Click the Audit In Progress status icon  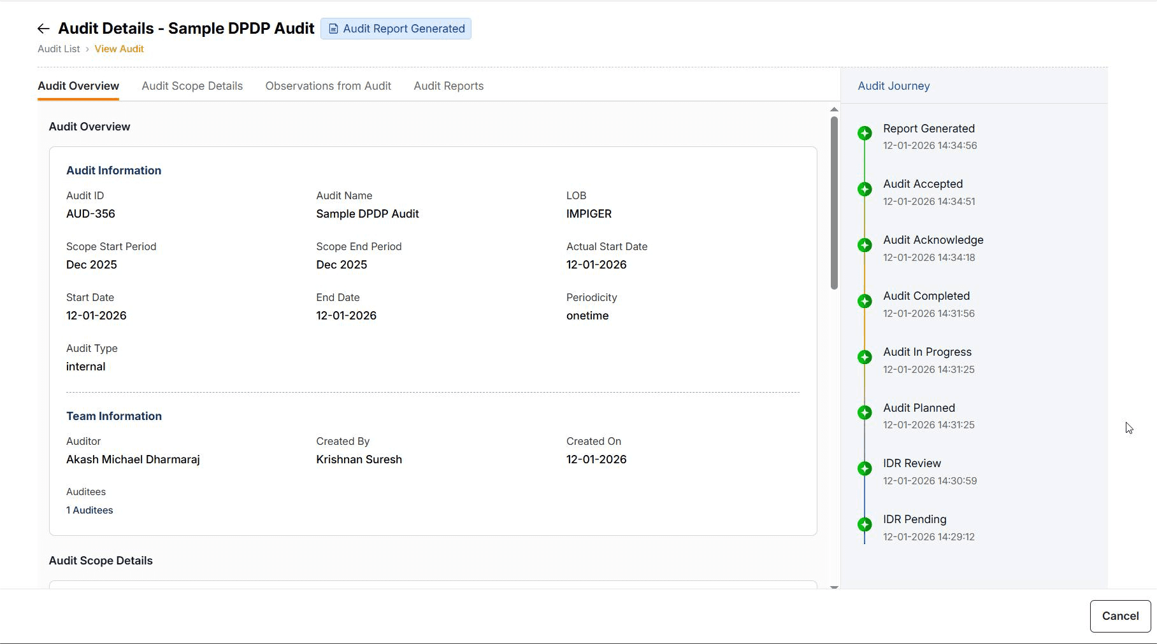[865, 357]
